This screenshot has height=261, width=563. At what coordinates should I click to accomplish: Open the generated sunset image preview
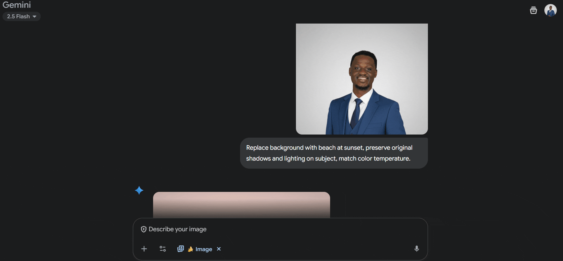point(242,205)
